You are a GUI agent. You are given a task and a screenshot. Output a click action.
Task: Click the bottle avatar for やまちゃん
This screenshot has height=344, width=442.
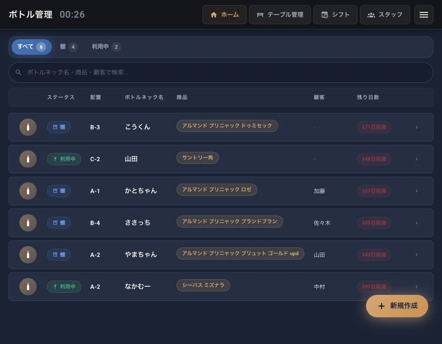click(x=28, y=255)
